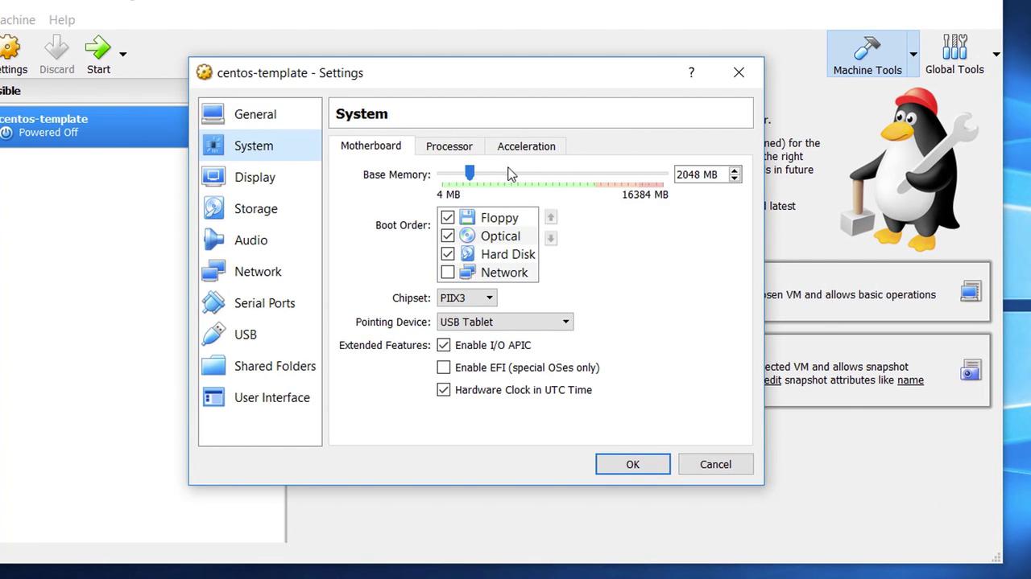Open the Storage settings category
Image resolution: width=1031 pixels, height=579 pixels.
tap(255, 208)
